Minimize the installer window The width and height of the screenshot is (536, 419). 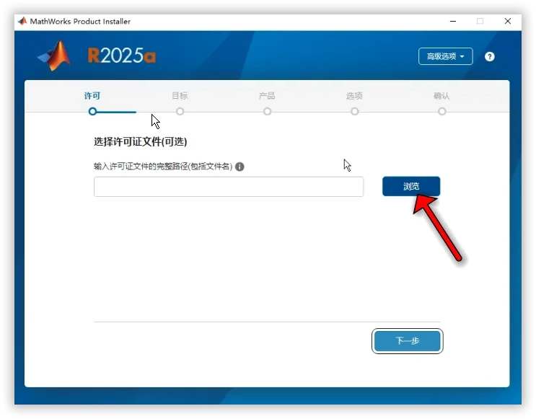[x=453, y=21]
